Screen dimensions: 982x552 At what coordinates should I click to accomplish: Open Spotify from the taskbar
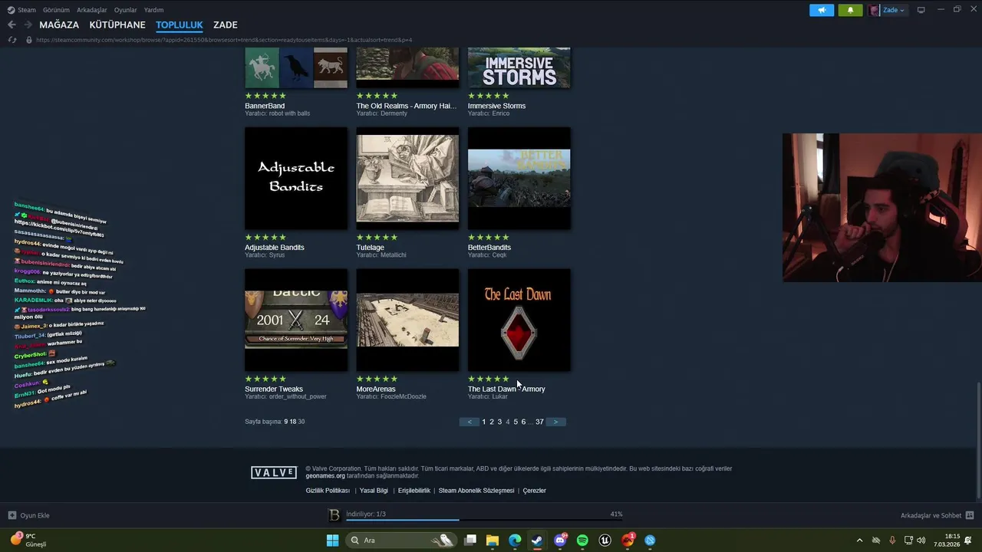click(582, 540)
